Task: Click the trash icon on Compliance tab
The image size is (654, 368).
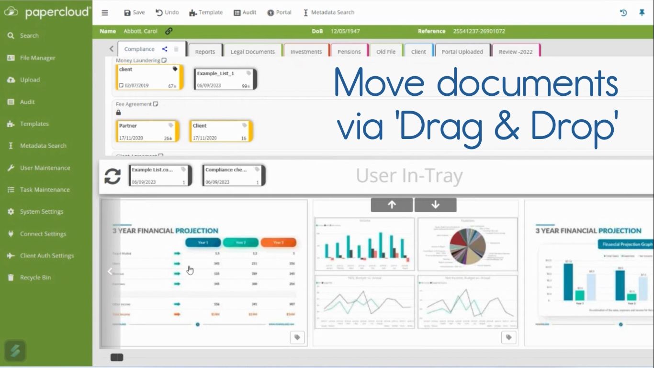Action: point(176,49)
